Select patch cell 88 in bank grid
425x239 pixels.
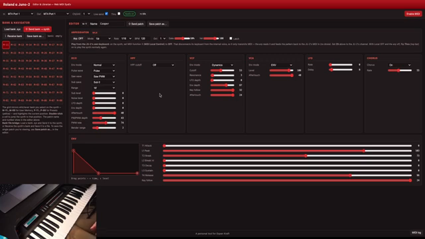coord(60,100)
